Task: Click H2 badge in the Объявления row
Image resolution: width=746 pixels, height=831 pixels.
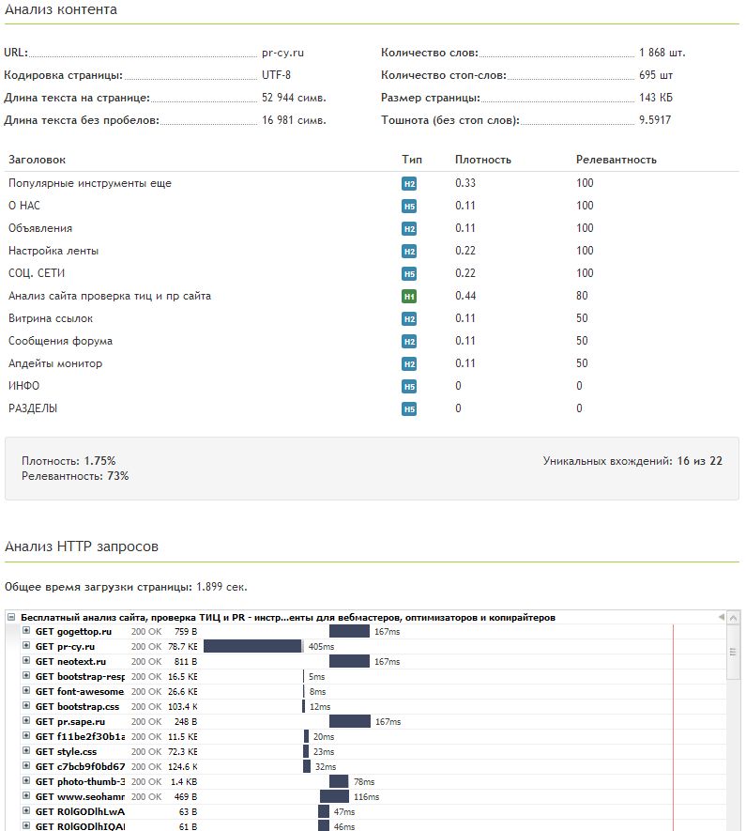Action: tap(408, 229)
